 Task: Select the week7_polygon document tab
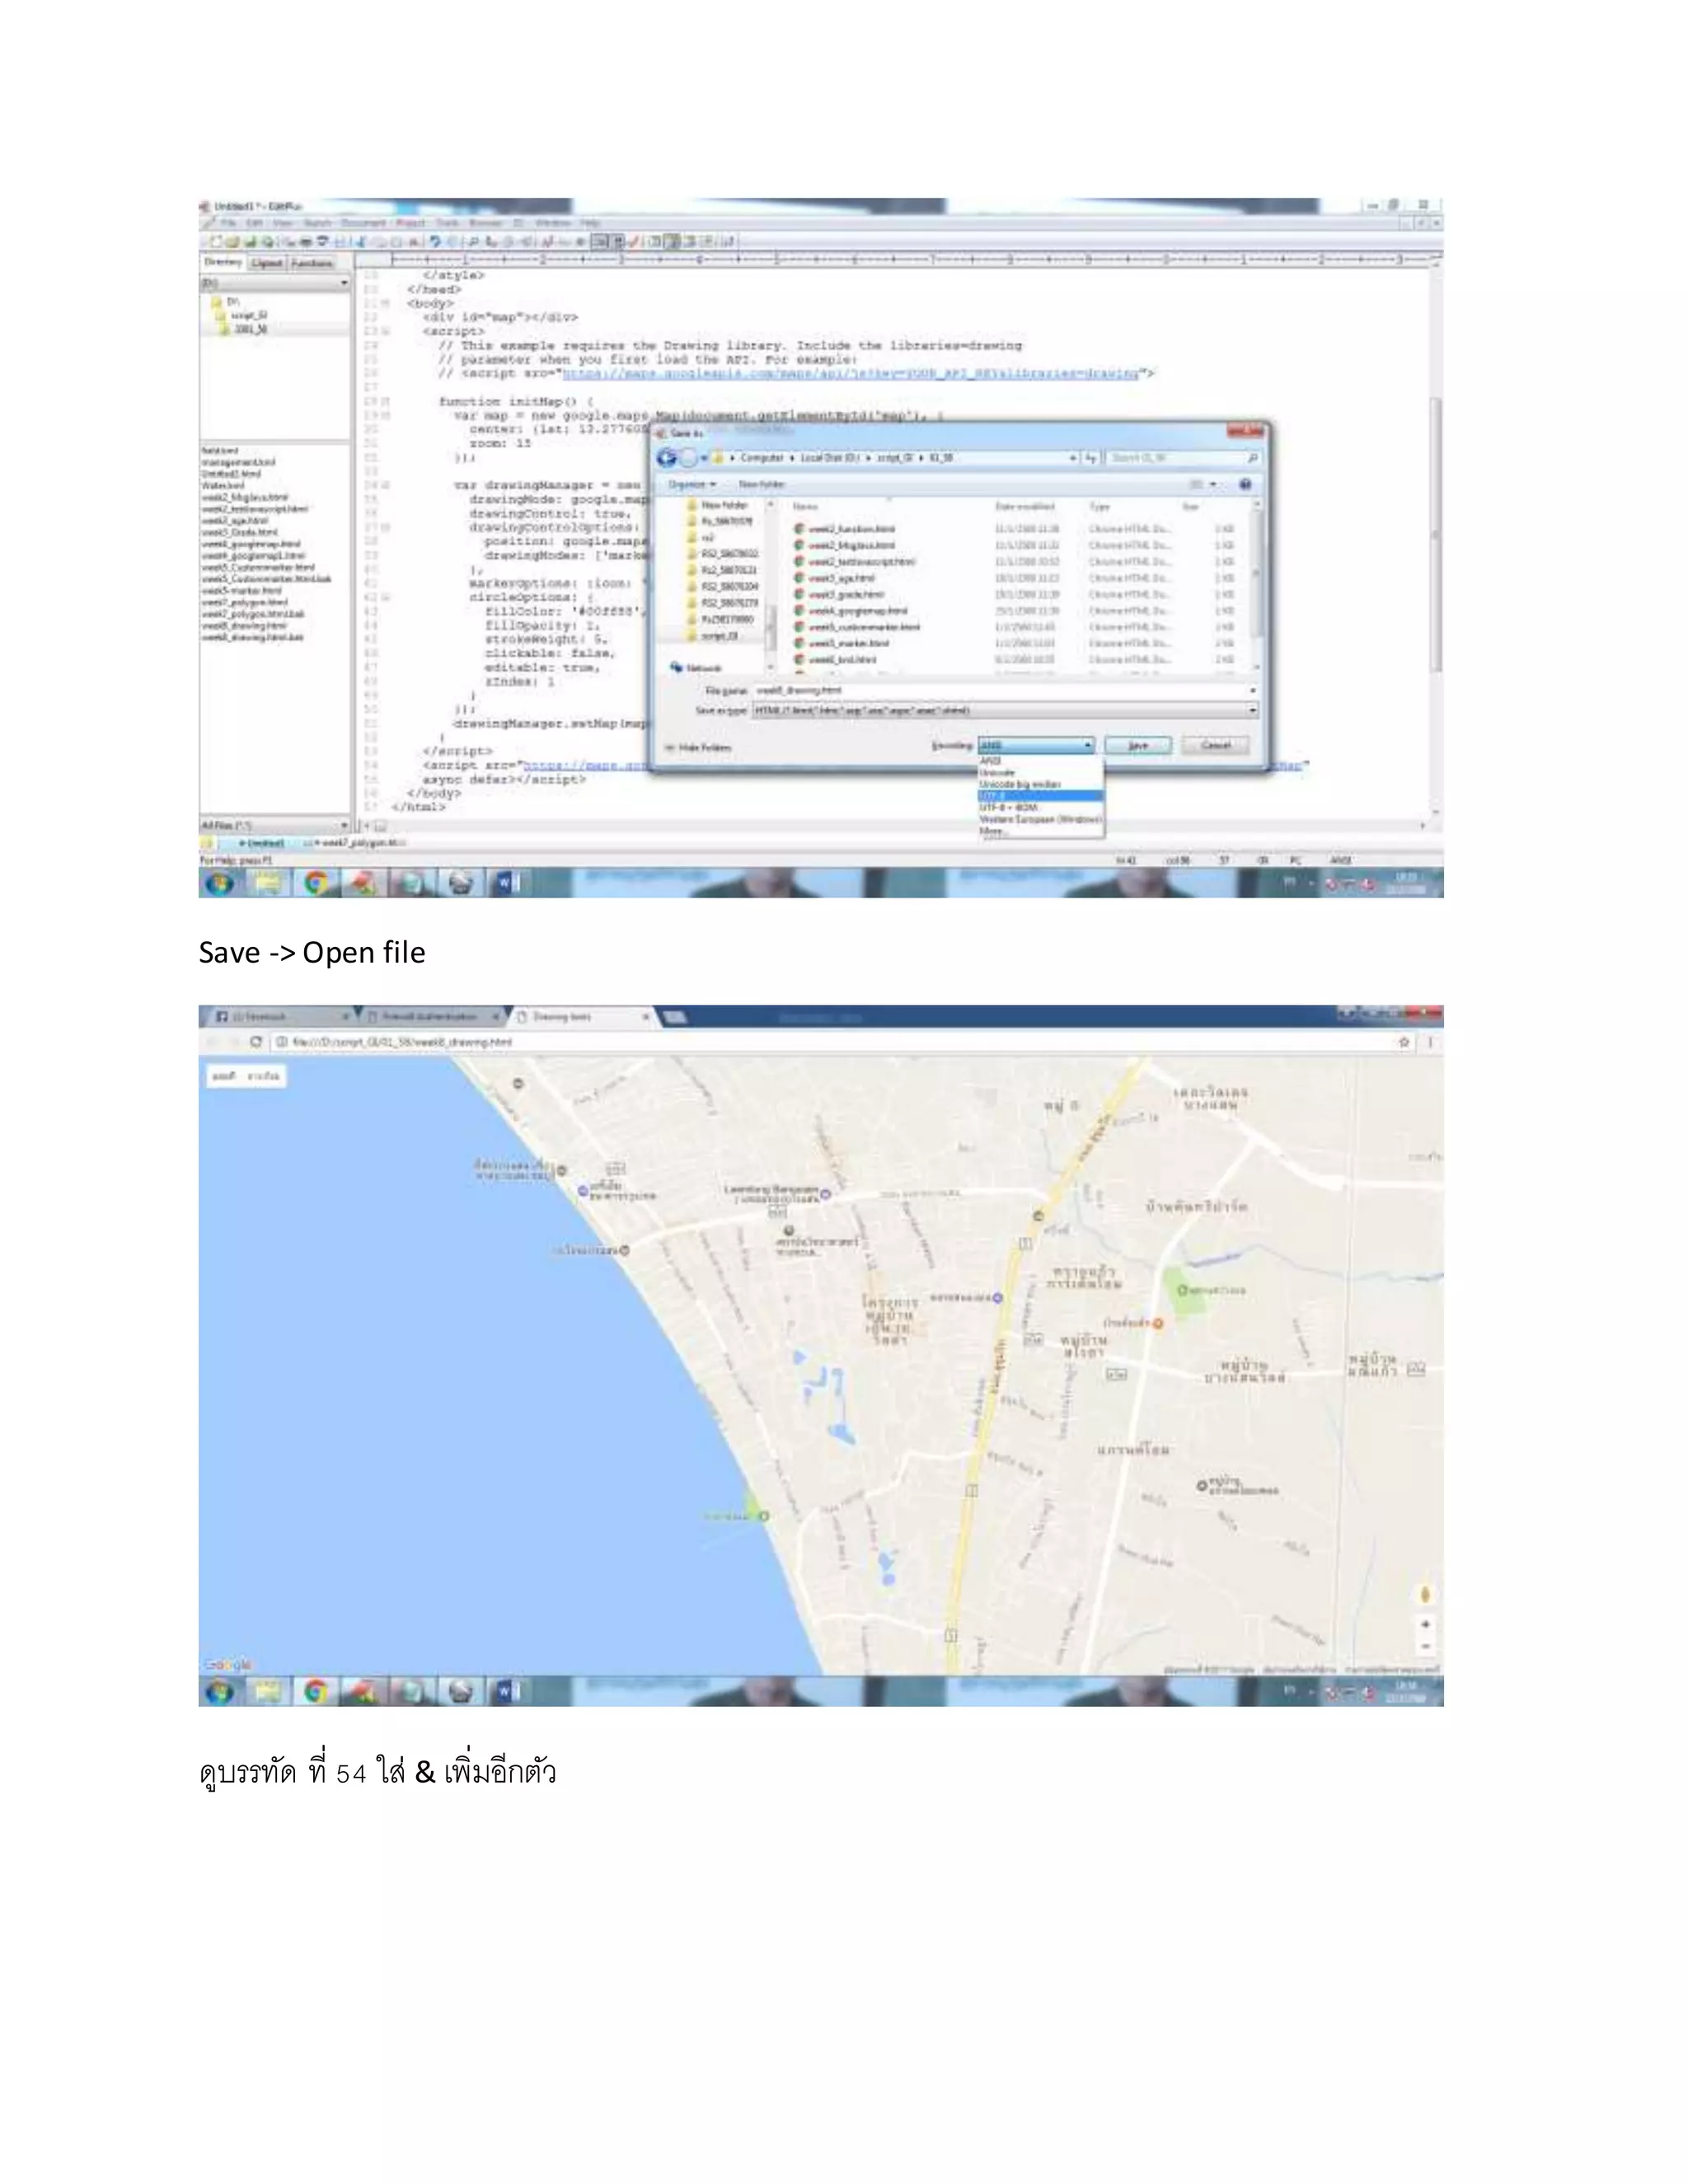(362, 843)
